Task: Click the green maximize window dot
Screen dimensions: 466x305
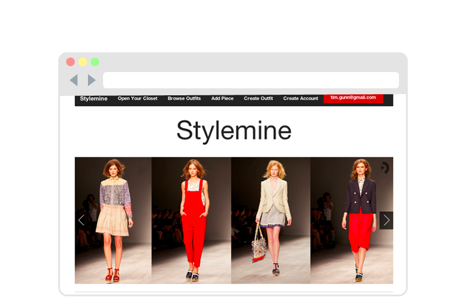Action: (95, 62)
